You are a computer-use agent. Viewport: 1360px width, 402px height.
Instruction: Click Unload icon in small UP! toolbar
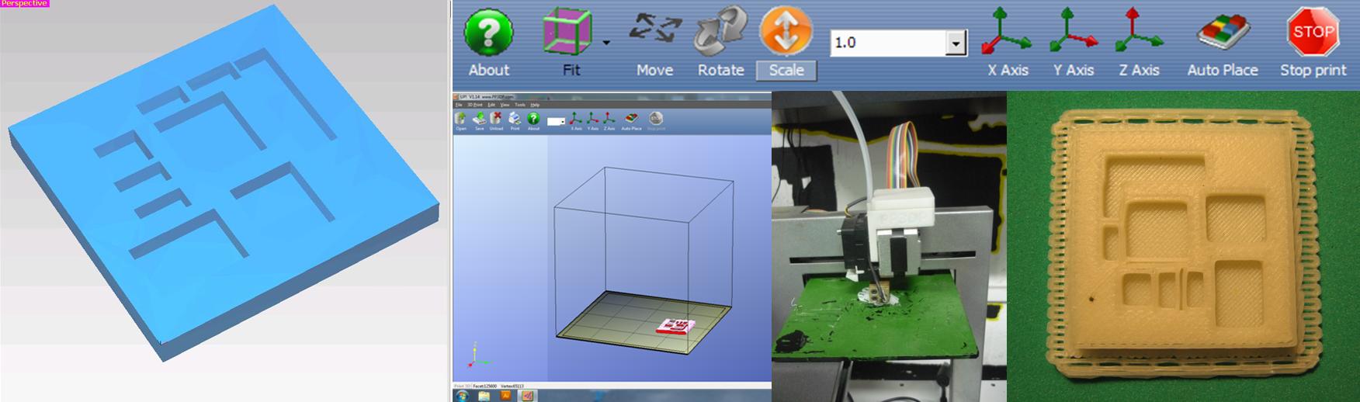click(x=496, y=119)
